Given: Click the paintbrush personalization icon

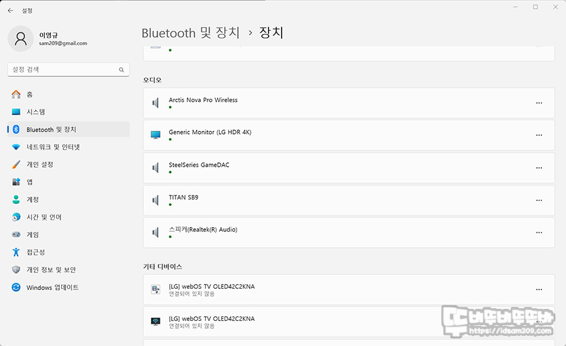Looking at the screenshot, I should 16,164.
